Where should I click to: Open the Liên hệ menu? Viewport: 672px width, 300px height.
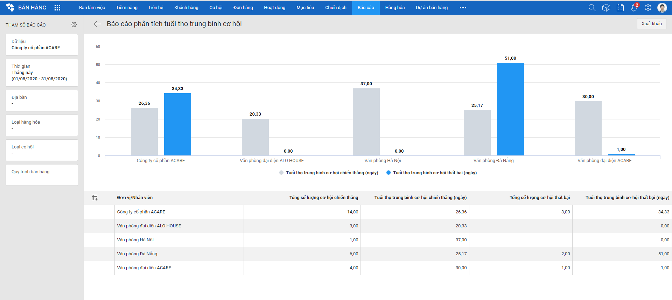(x=156, y=8)
